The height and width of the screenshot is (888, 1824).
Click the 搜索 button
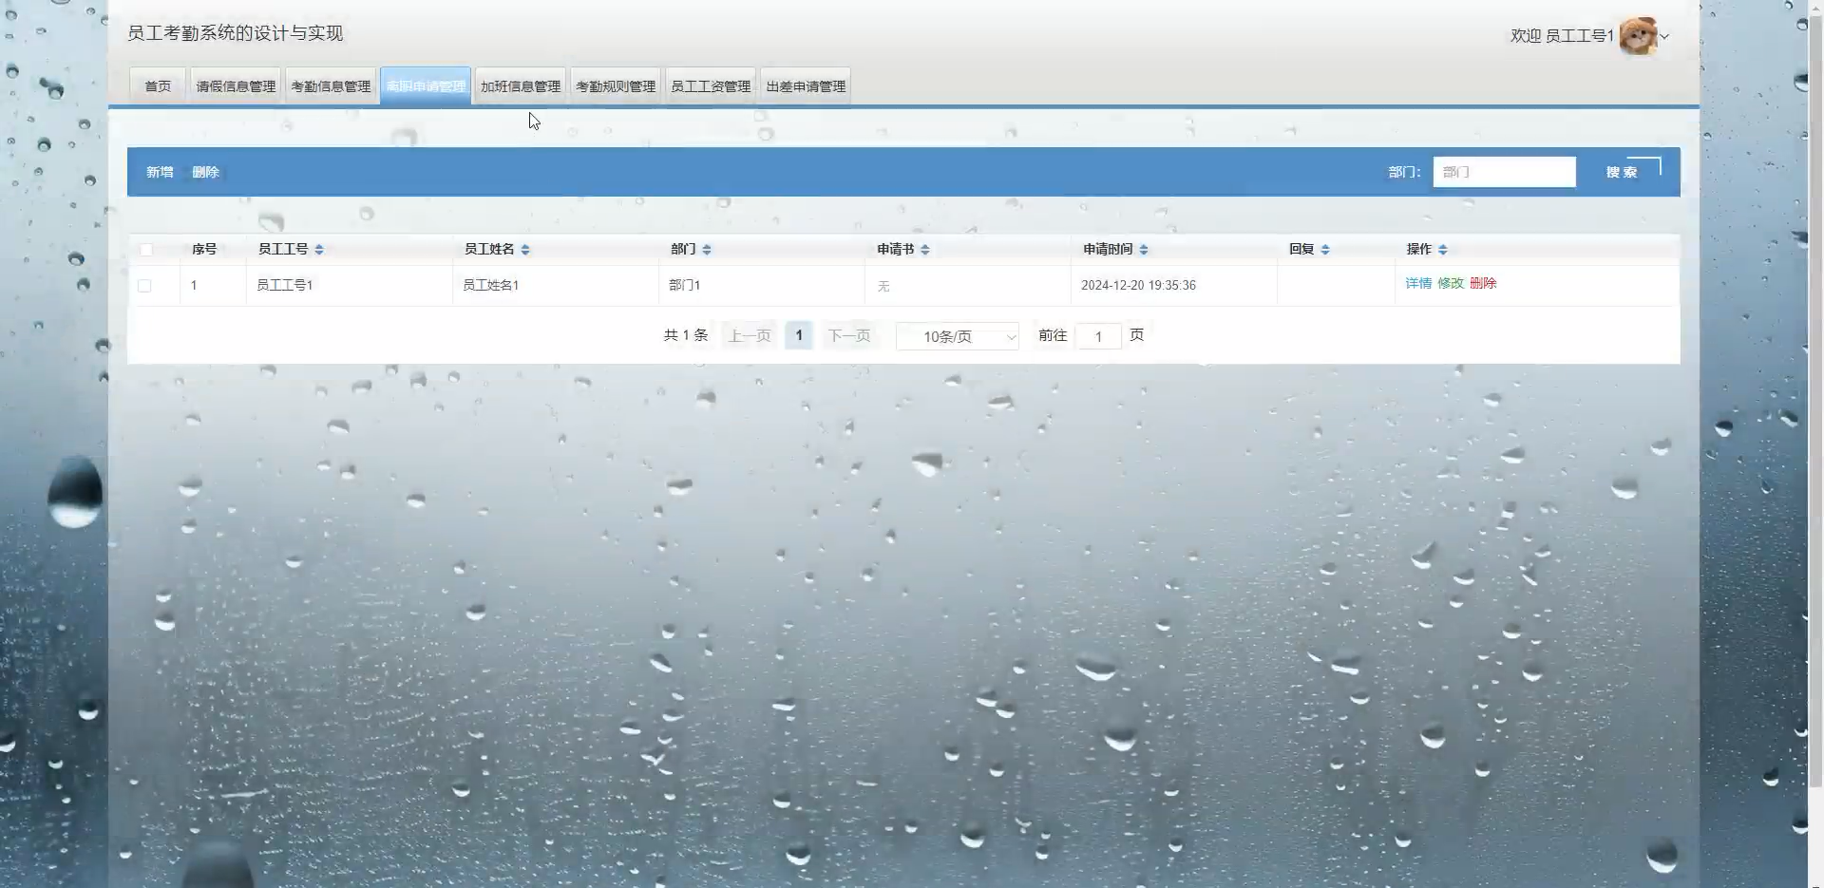[1622, 172]
